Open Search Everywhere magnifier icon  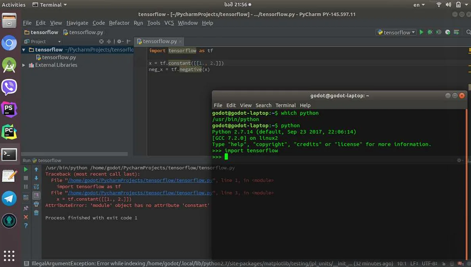[x=468, y=32]
